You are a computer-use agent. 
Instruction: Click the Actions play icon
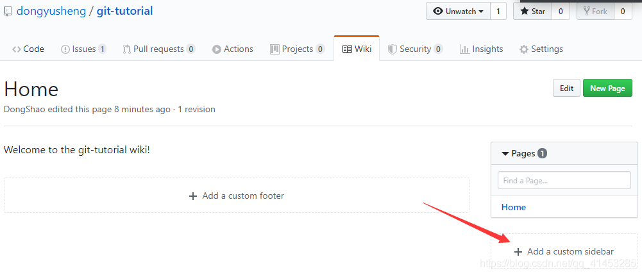pyautogui.click(x=217, y=49)
